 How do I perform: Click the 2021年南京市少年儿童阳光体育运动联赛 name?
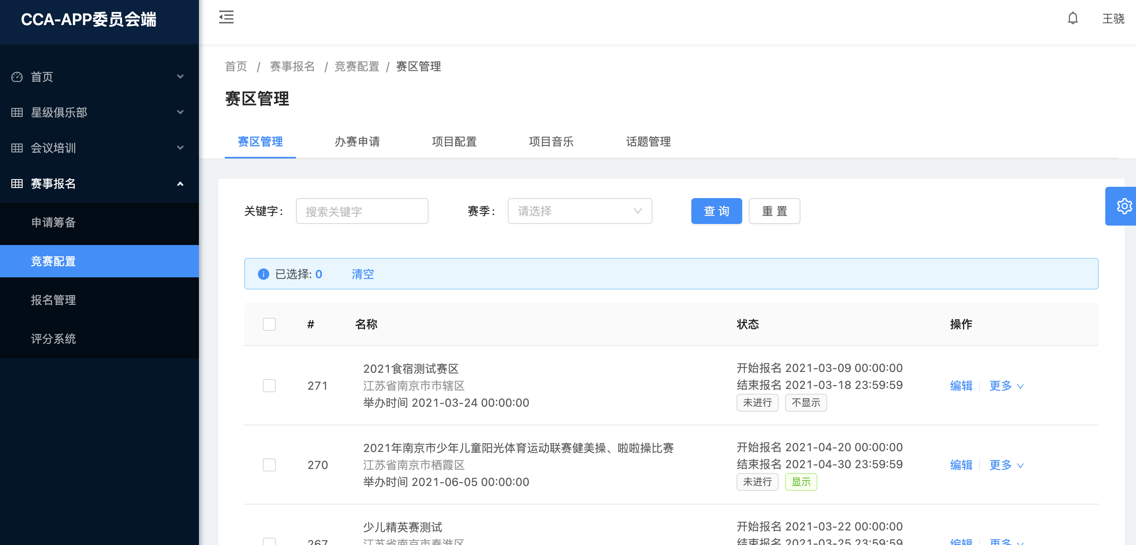pyautogui.click(x=518, y=448)
